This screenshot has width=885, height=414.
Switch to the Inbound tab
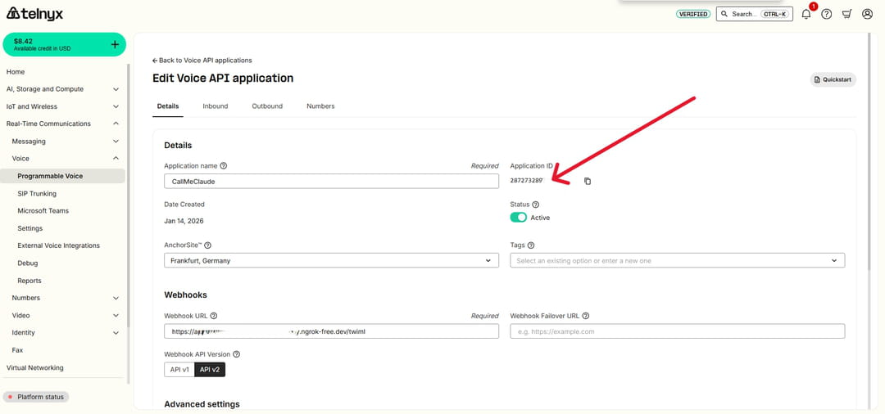(x=216, y=106)
